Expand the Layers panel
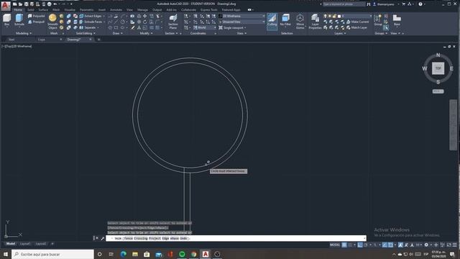This screenshot has width=460, height=259. pos(340,34)
